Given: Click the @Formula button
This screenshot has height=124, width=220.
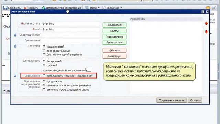Looking at the screenshot, I should [x=114, y=50].
